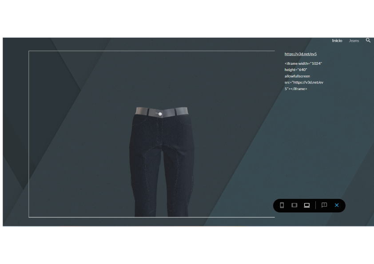Click the 5"></iframe> text line
This screenshot has height=264, width=374.
point(296,89)
